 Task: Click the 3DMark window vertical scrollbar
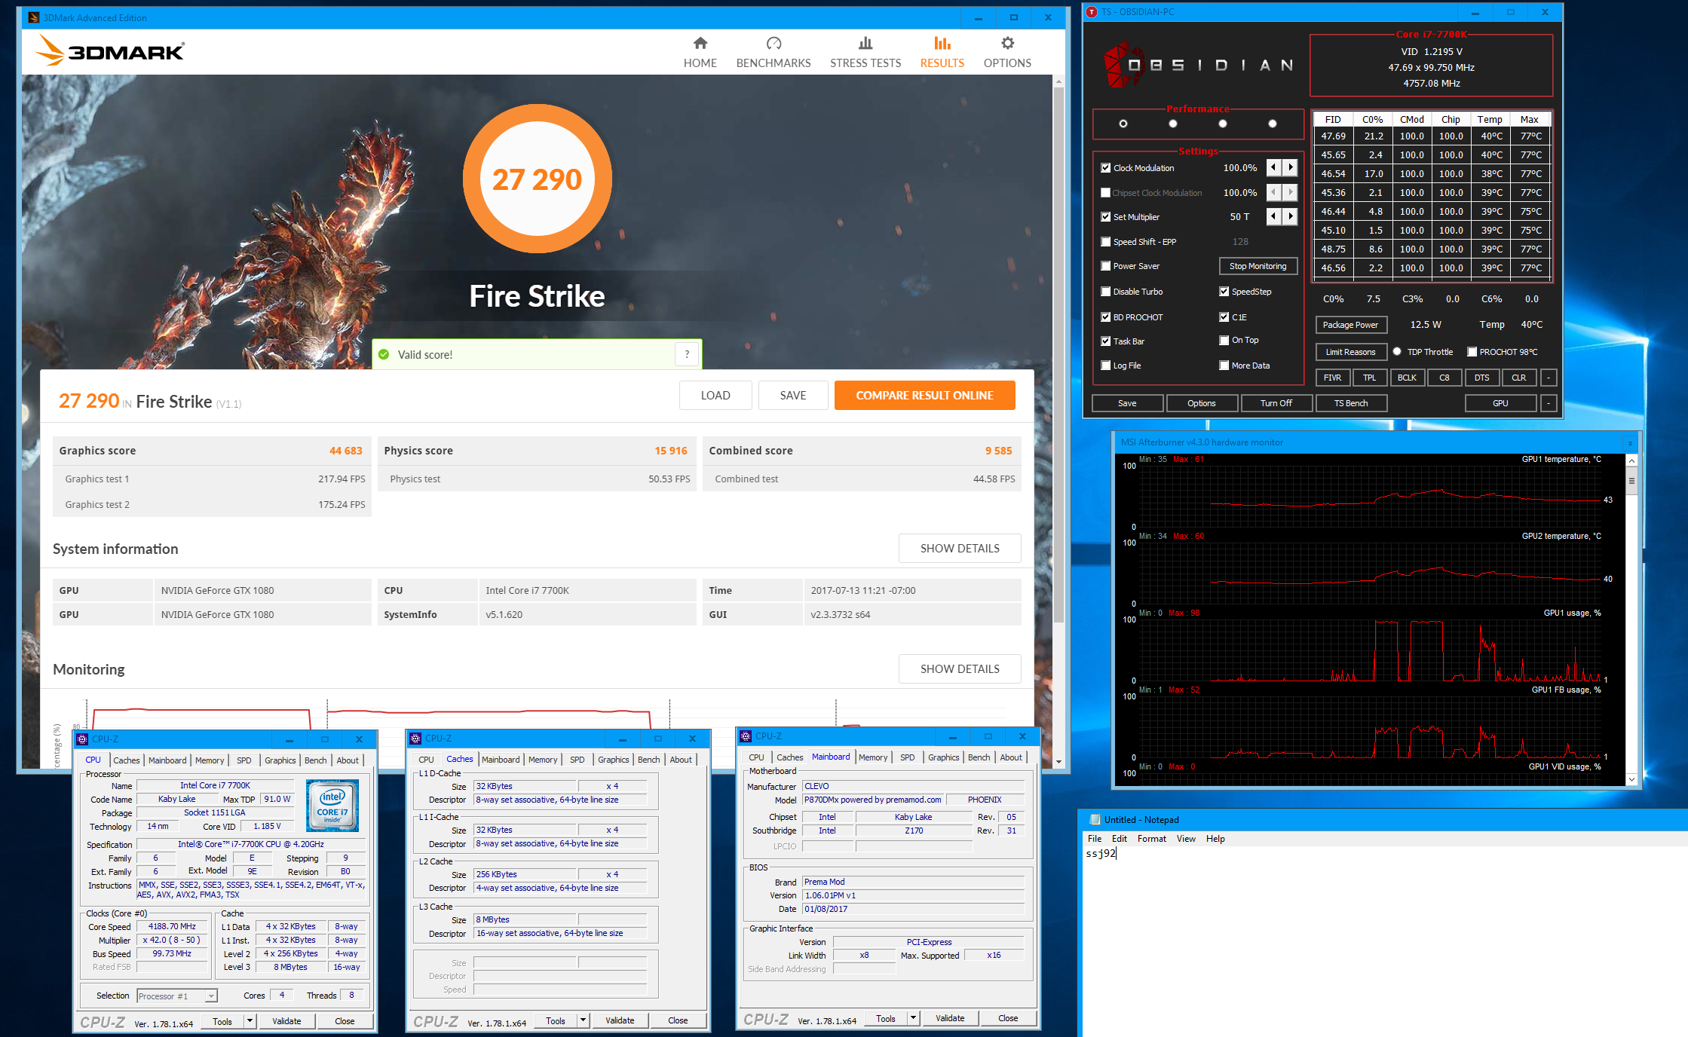(1058, 354)
